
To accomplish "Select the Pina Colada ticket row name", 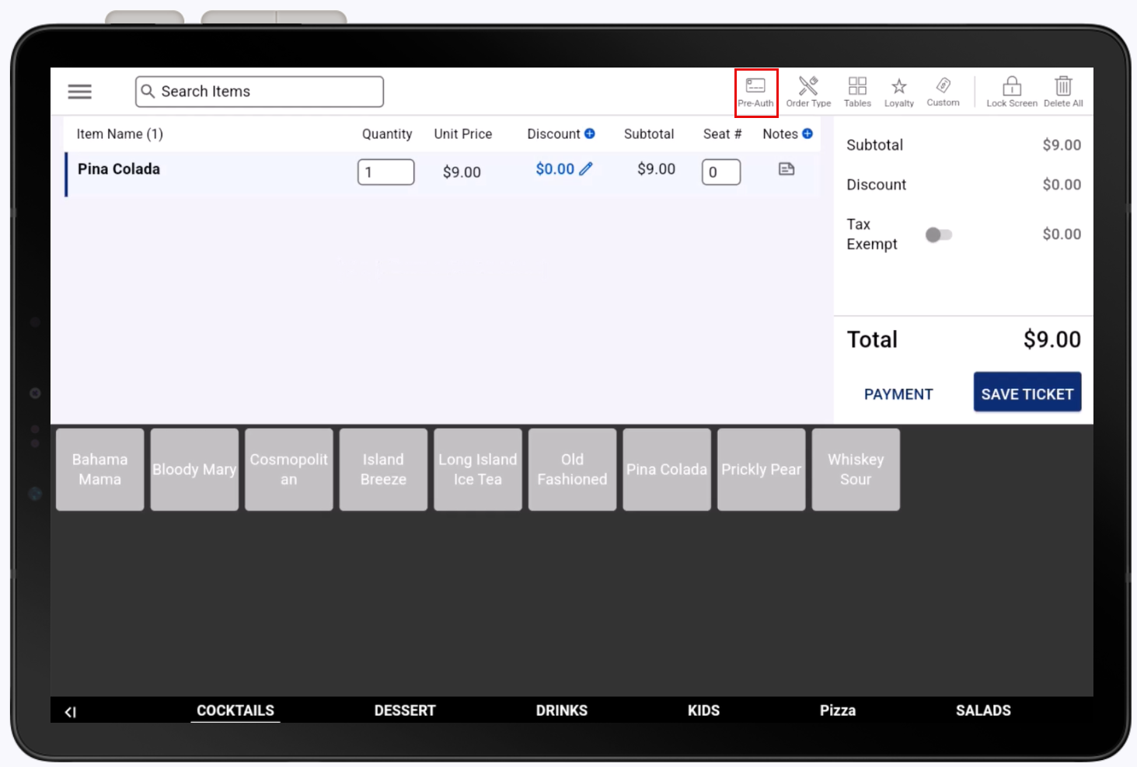I will [119, 169].
